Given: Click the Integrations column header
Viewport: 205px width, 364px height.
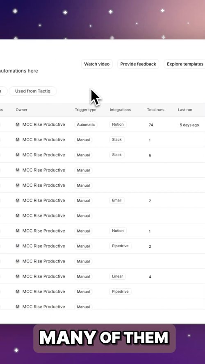Looking at the screenshot, I should (x=120, y=110).
